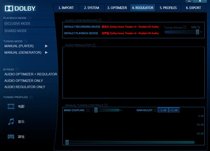The width and height of the screenshot is (210, 151).
Task: Switch to the 3. Optimizer tab
Action: [117, 8]
